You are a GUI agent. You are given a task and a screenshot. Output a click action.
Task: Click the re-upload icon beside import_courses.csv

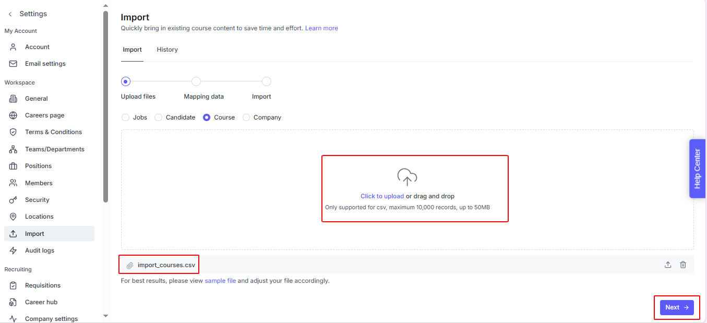668,265
